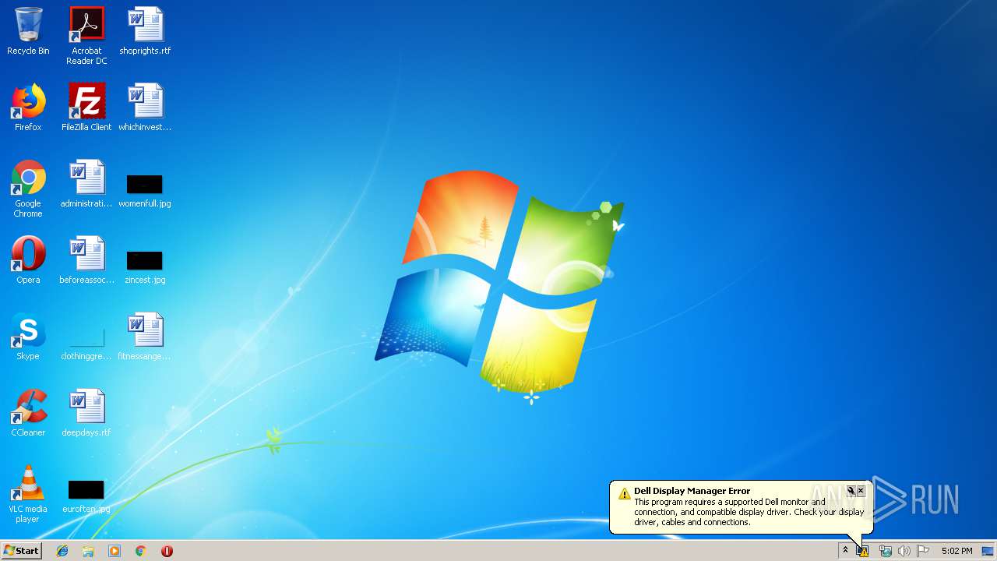Select the VLC media player shortcut

click(x=28, y=494)
